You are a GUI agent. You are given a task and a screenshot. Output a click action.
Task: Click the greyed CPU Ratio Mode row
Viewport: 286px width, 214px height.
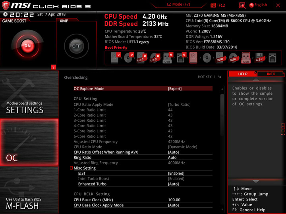click(143, 147)
